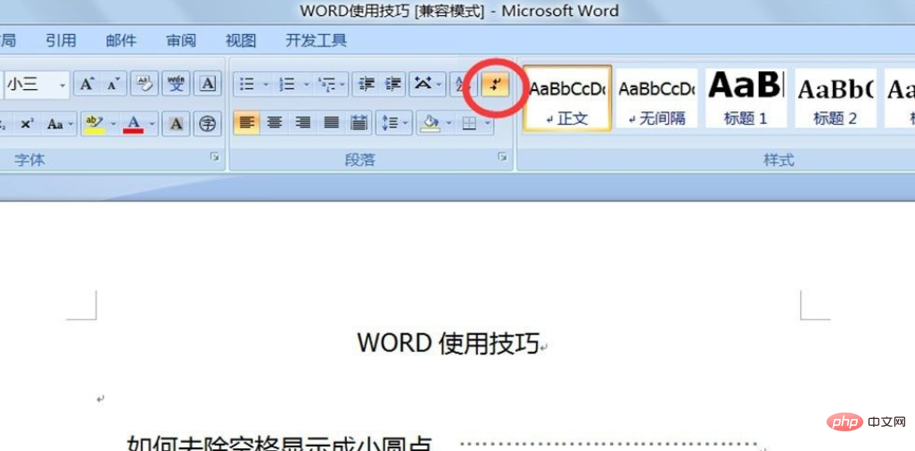The image size is (915, 451).
Task: Open the Enclose Characters tool
Action: point(207,124)
